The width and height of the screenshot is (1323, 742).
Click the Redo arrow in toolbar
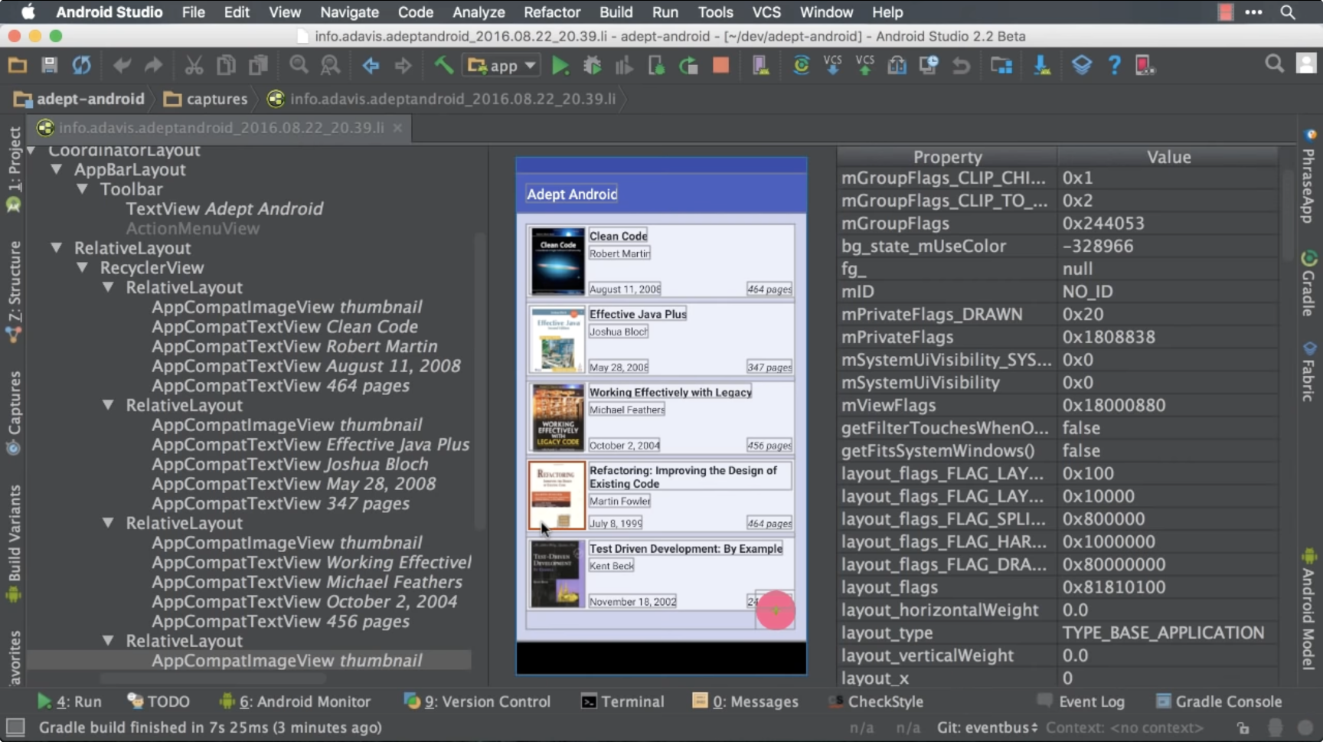[x=153, y=65]
